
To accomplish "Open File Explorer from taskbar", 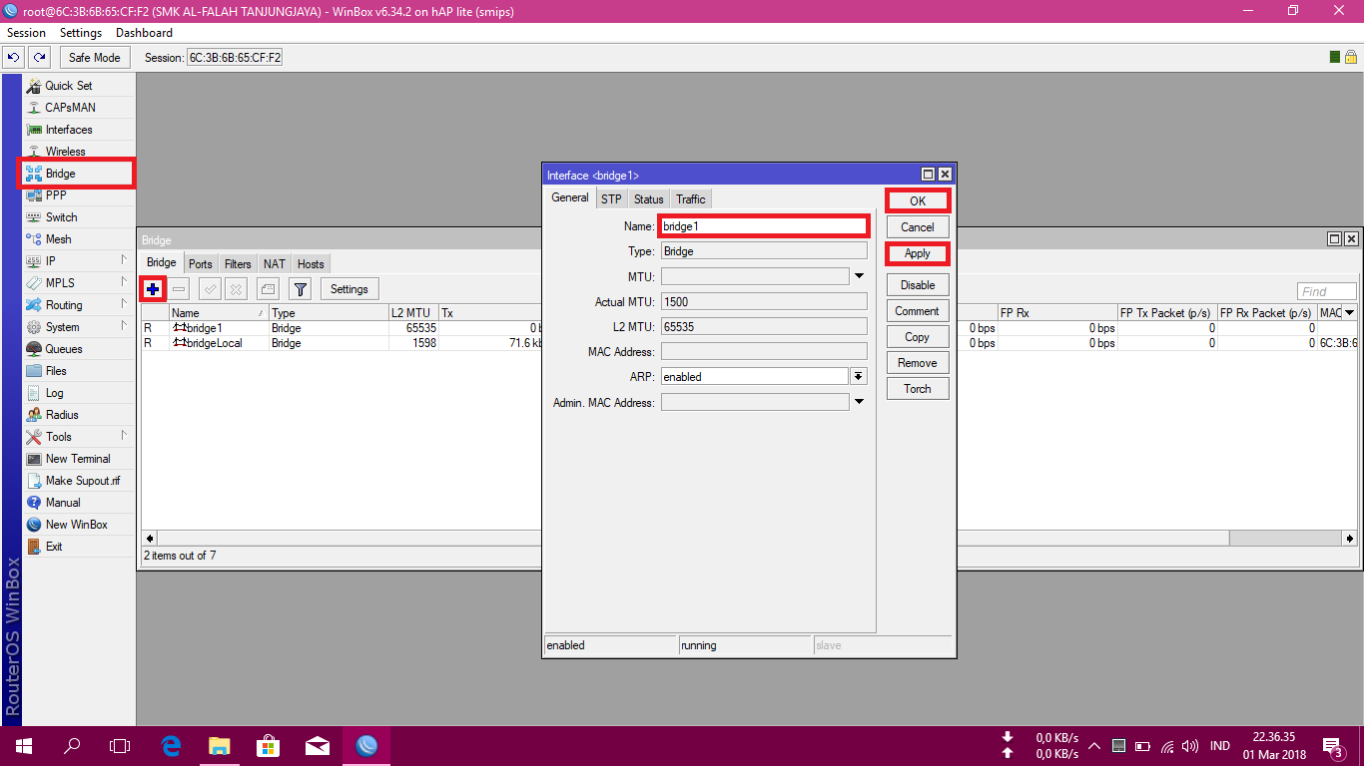I will 219,745.
